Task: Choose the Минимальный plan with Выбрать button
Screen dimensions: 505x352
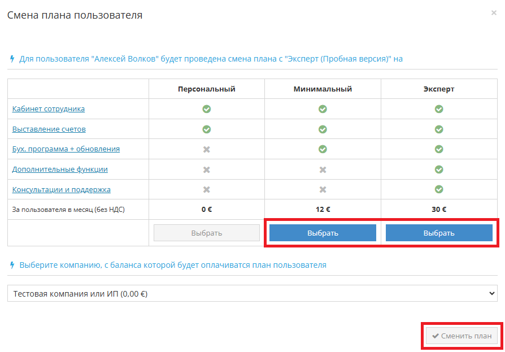Action: [323, 233]
